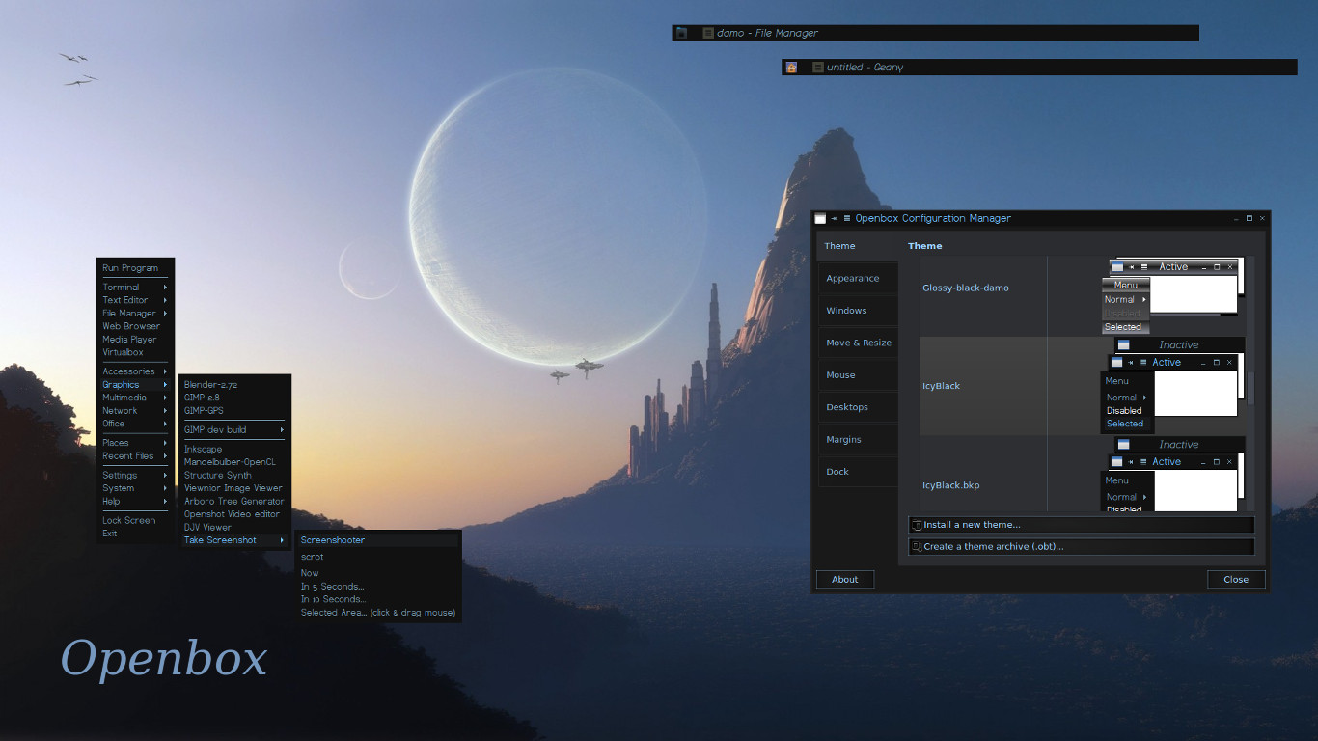The height and width of the screenshot is (741, 1318).
Task: Expand the Text Editor submenu arrow
Action: (x=165, y=300)
